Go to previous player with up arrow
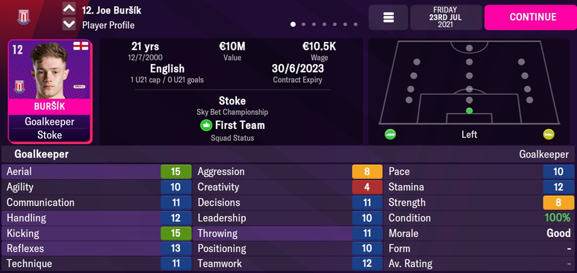Viewport: 577px width, 273px height. click(x=69, y=9)
